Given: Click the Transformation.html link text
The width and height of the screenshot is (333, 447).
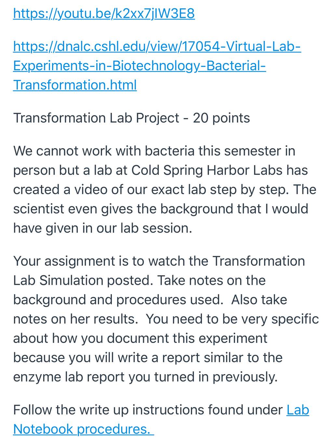Looking at the screenshot, I should 75,85.
